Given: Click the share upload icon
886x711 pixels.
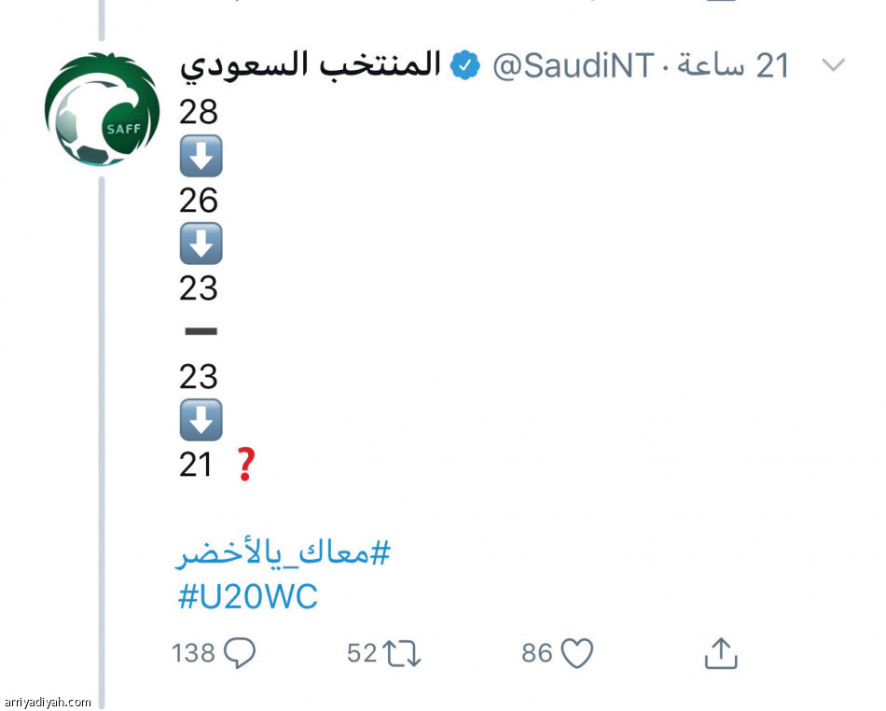Looking at the screenshot, I should (719, 654).
